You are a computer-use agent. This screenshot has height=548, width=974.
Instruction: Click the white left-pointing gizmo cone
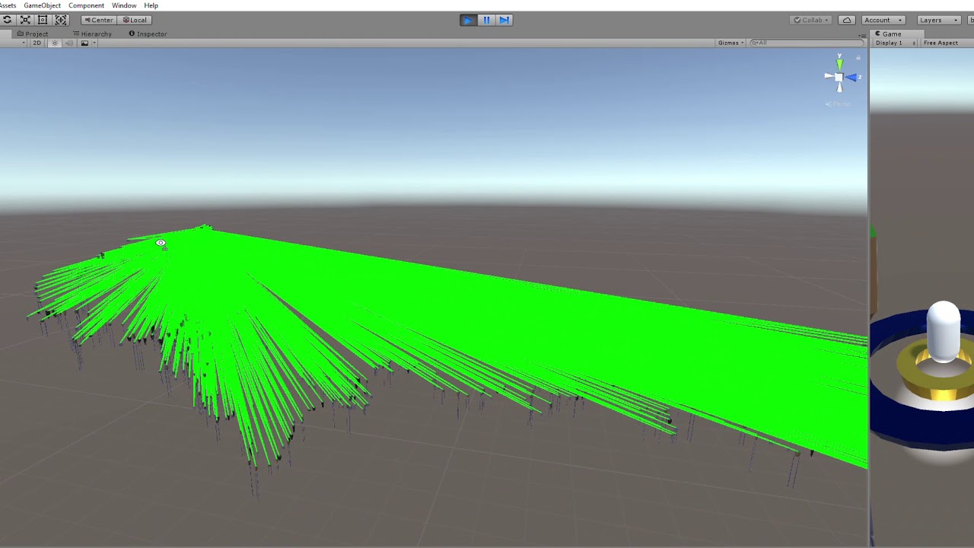click(x=829, y=76)
